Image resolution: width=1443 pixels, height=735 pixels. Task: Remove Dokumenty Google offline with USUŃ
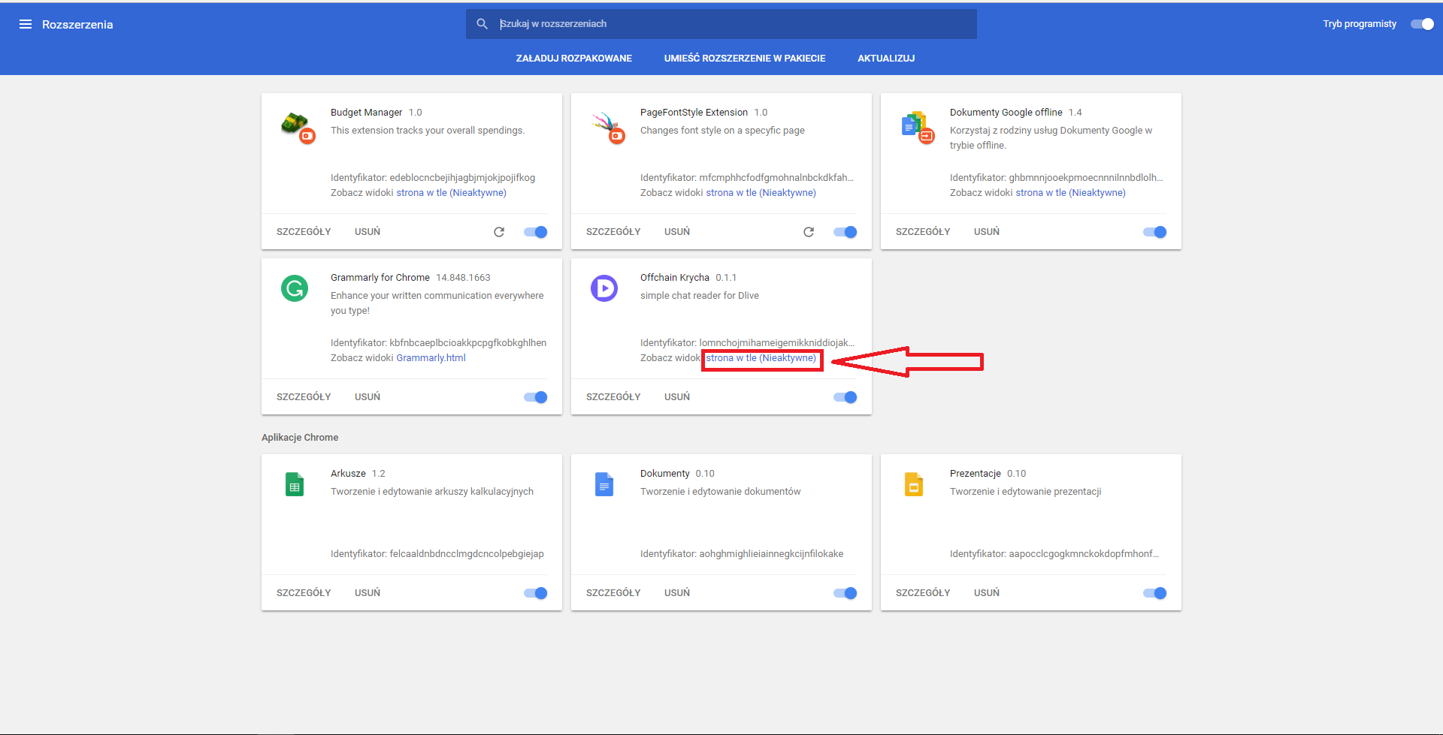tap(987, 232)
